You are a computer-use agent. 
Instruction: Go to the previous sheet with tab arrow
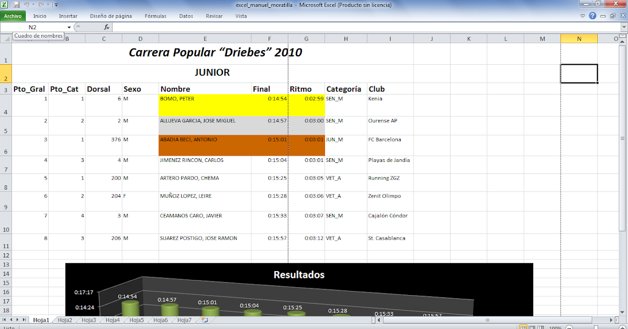click(11, 320)
